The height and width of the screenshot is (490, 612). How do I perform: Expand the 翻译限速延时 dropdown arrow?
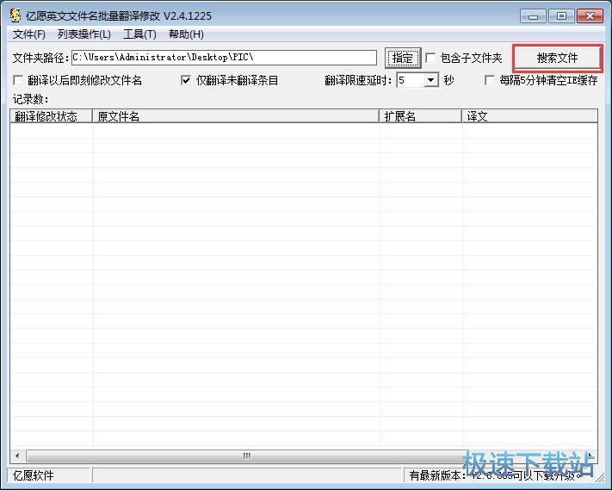click(x=430, y=80)
